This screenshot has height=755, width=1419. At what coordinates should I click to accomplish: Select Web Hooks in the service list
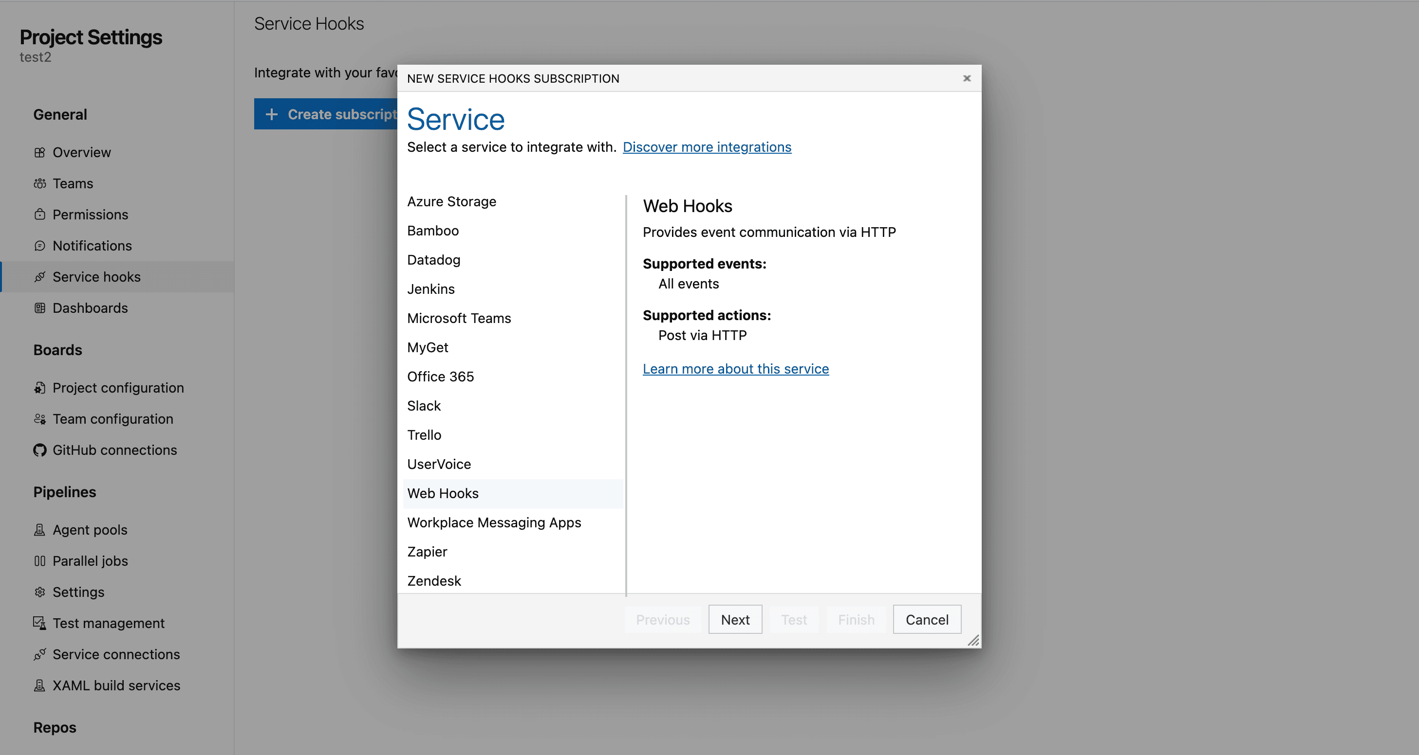coord(443,493)
